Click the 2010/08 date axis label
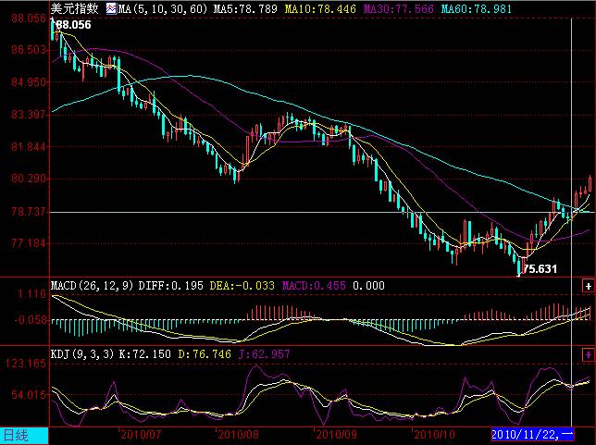The height and width of the screenshot is (445, 596). point(239,434)
